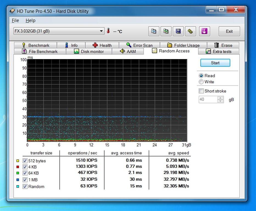Click the thermometer temperature icon
This screenshot has height=211, width=256.
point(108,31)
